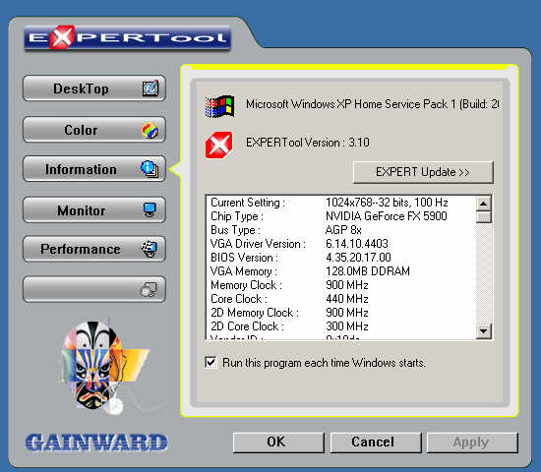This screenshot has height=472, width=541.
Task: Confirm with the OK button
Action: (x=278, y=442)
